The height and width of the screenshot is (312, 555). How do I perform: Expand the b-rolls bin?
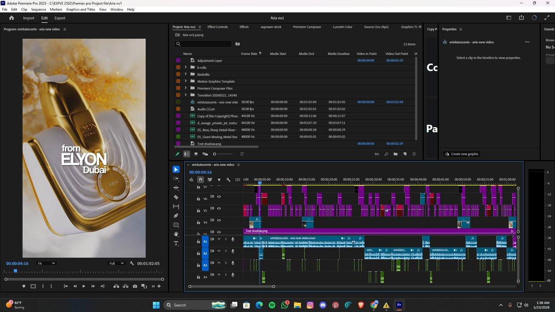click(x=185, y=67)
